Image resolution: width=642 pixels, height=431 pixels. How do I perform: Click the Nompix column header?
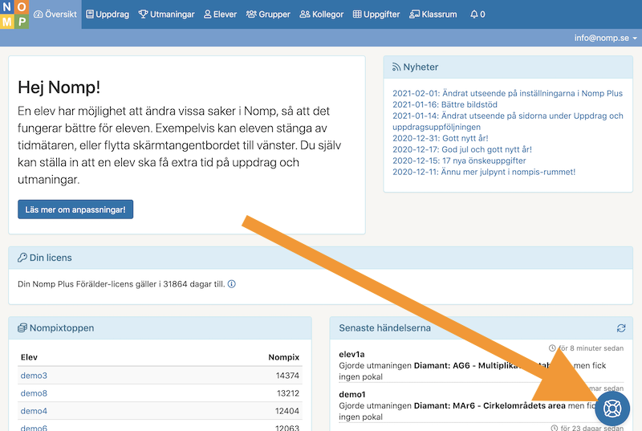click(284, 357)
